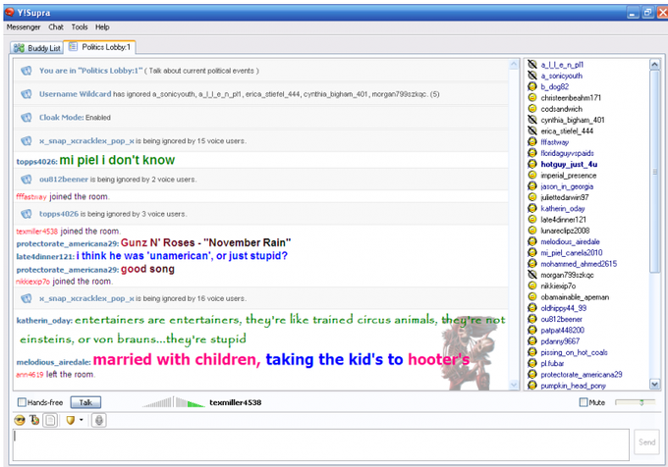Screen dimensions: 668x467
Task: Click ignored icon beside a_sonicyouth
Action: click(x=532, y=76)
